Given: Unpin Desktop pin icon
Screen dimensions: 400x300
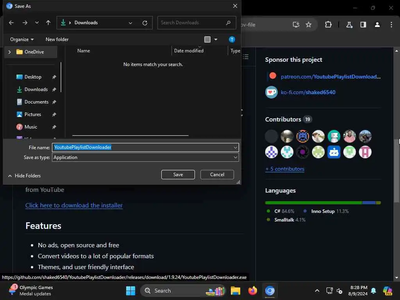Looking at the screenshot, I should click(x=54, y=77).
